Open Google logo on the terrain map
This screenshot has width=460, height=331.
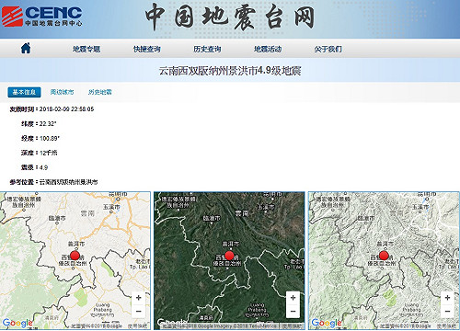click(x=327, y=323)
